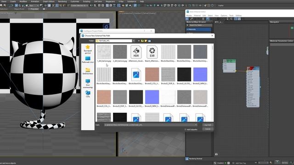Open Options menu in Slate Material Editor
294x165 pixels.
point(224,16)
